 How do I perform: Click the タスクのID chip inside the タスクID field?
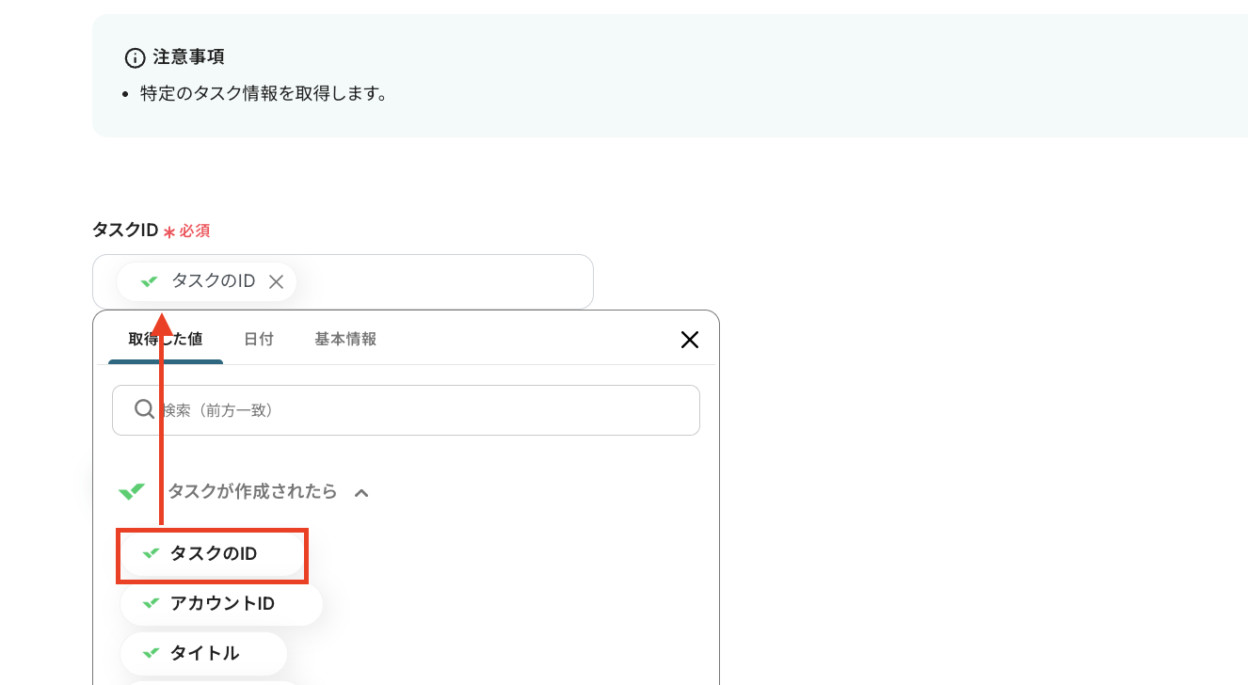point(206,281)
